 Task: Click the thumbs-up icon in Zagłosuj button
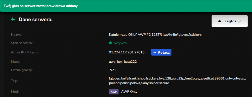(219, 21)
